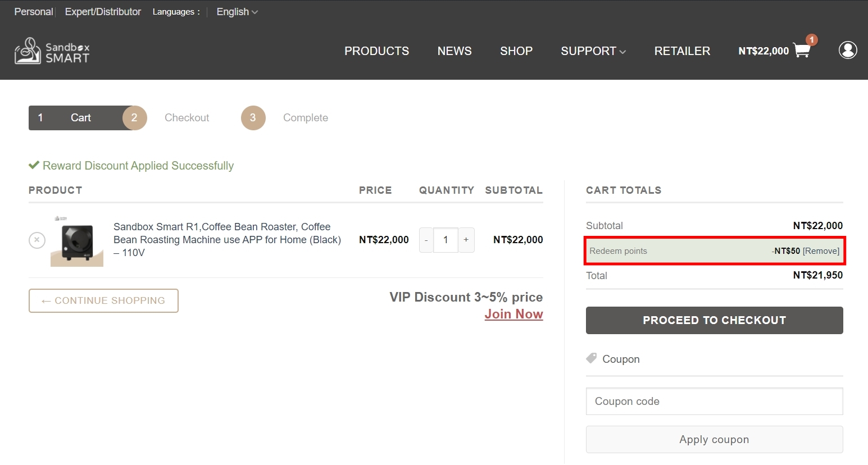Viewport: 868px width, 465px height.
Task: Select the Checkout step
Action: pos(187,118)
